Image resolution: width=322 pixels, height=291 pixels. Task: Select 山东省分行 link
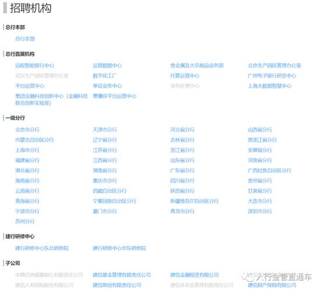tap(182, 160)
